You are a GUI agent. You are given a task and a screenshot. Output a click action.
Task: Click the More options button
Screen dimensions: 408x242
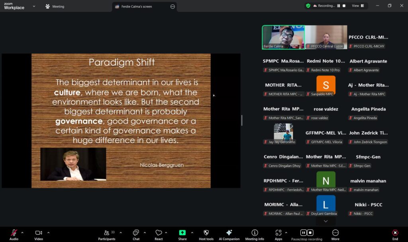(335, 233)
